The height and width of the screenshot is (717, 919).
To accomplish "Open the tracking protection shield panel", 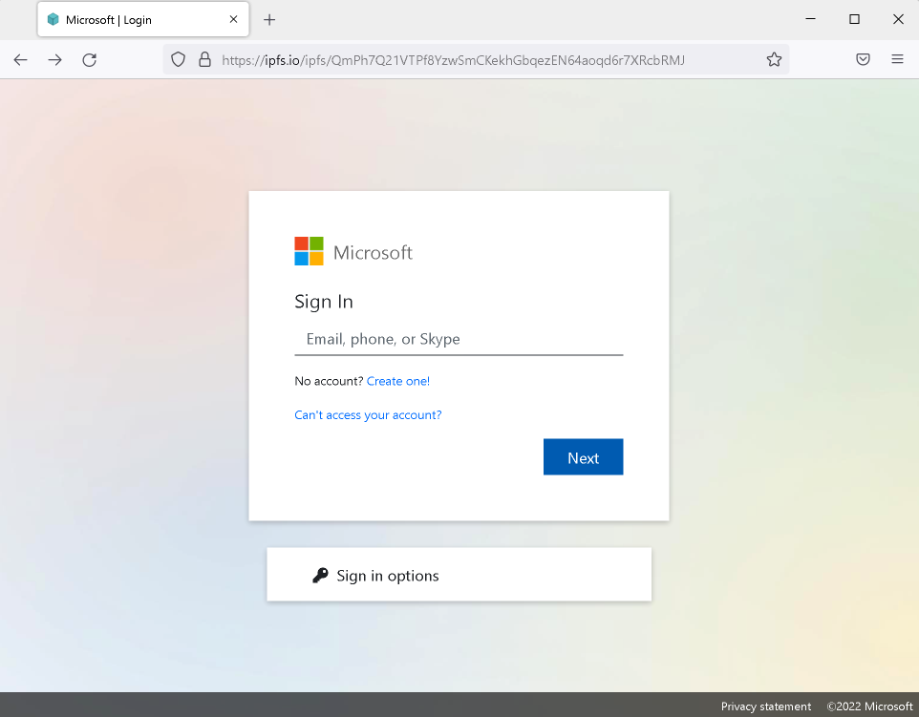I will pos(178,59).
